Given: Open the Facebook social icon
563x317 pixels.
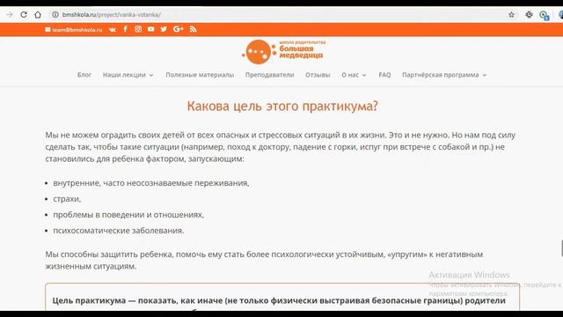Looking at the screenshot, I should coord(125,29).
